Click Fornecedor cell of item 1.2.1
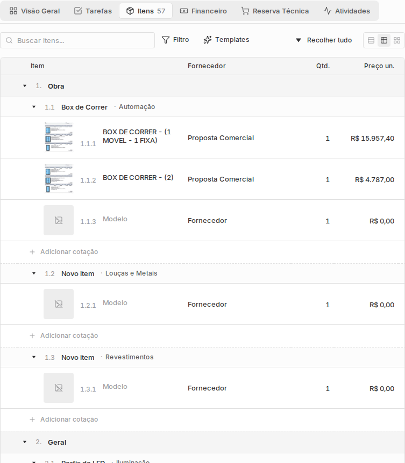Viewport: 405px width, 463px height. (x=207, y=305)
